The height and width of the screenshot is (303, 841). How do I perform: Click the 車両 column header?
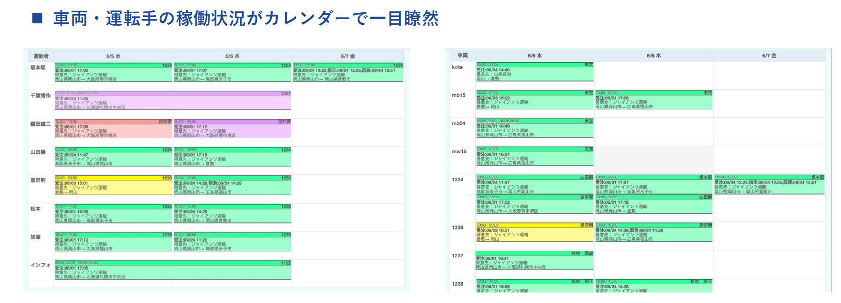pyautogui.click(x=462, y=56)
